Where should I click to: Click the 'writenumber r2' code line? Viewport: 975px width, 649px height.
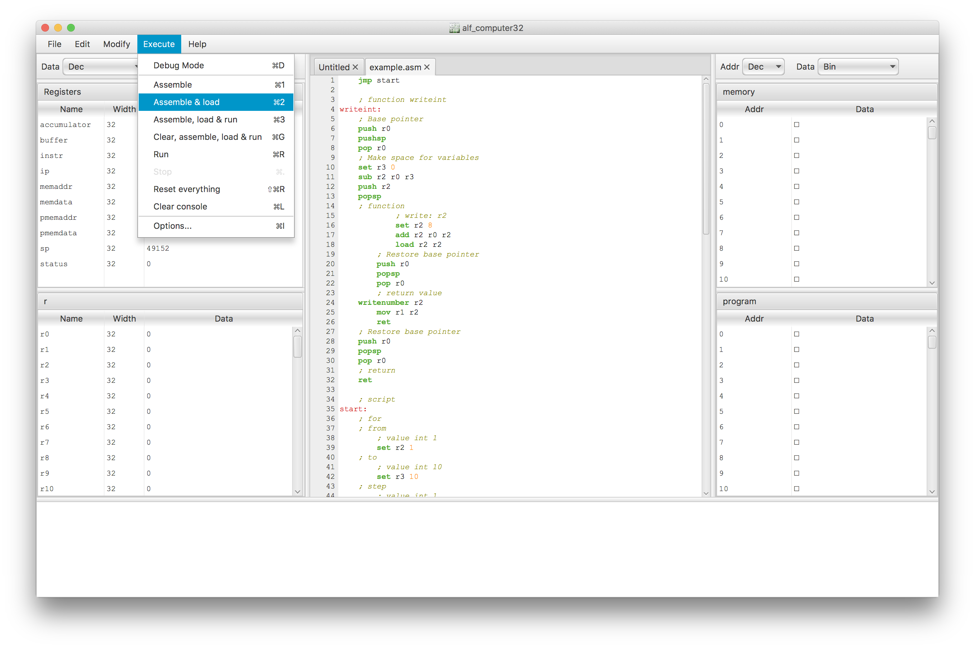click(x=390, y=303)
